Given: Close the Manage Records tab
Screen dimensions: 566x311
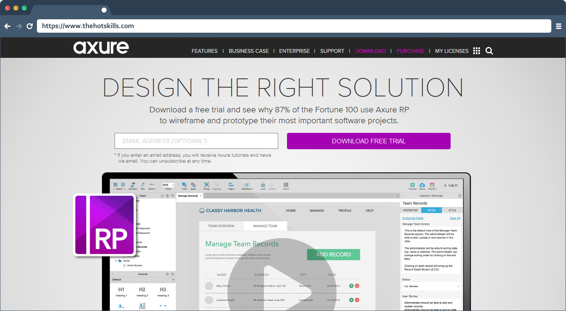Looking at the screenshot, I should [201, 196].
